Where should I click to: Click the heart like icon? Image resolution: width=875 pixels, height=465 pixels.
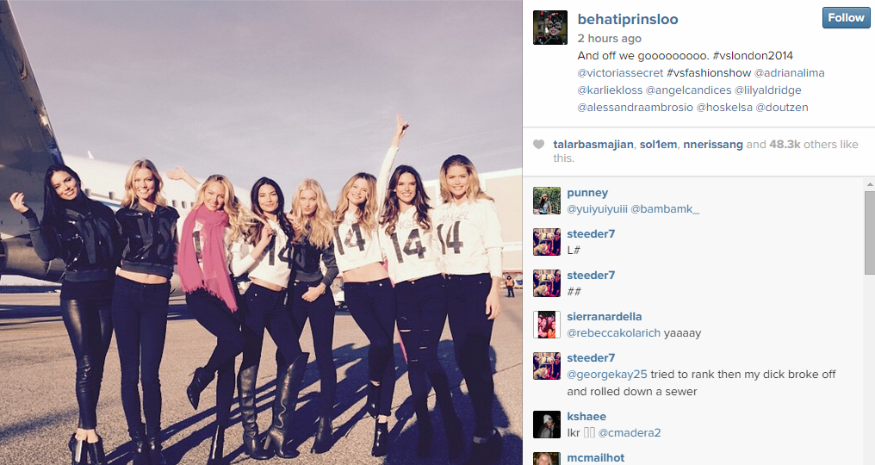click(538, 145)
